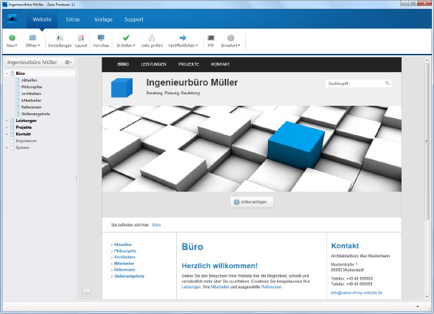The image size is (434, 314).
Task: Click the search magnifier in Suchbegriff box
Action: pos(388,84)
